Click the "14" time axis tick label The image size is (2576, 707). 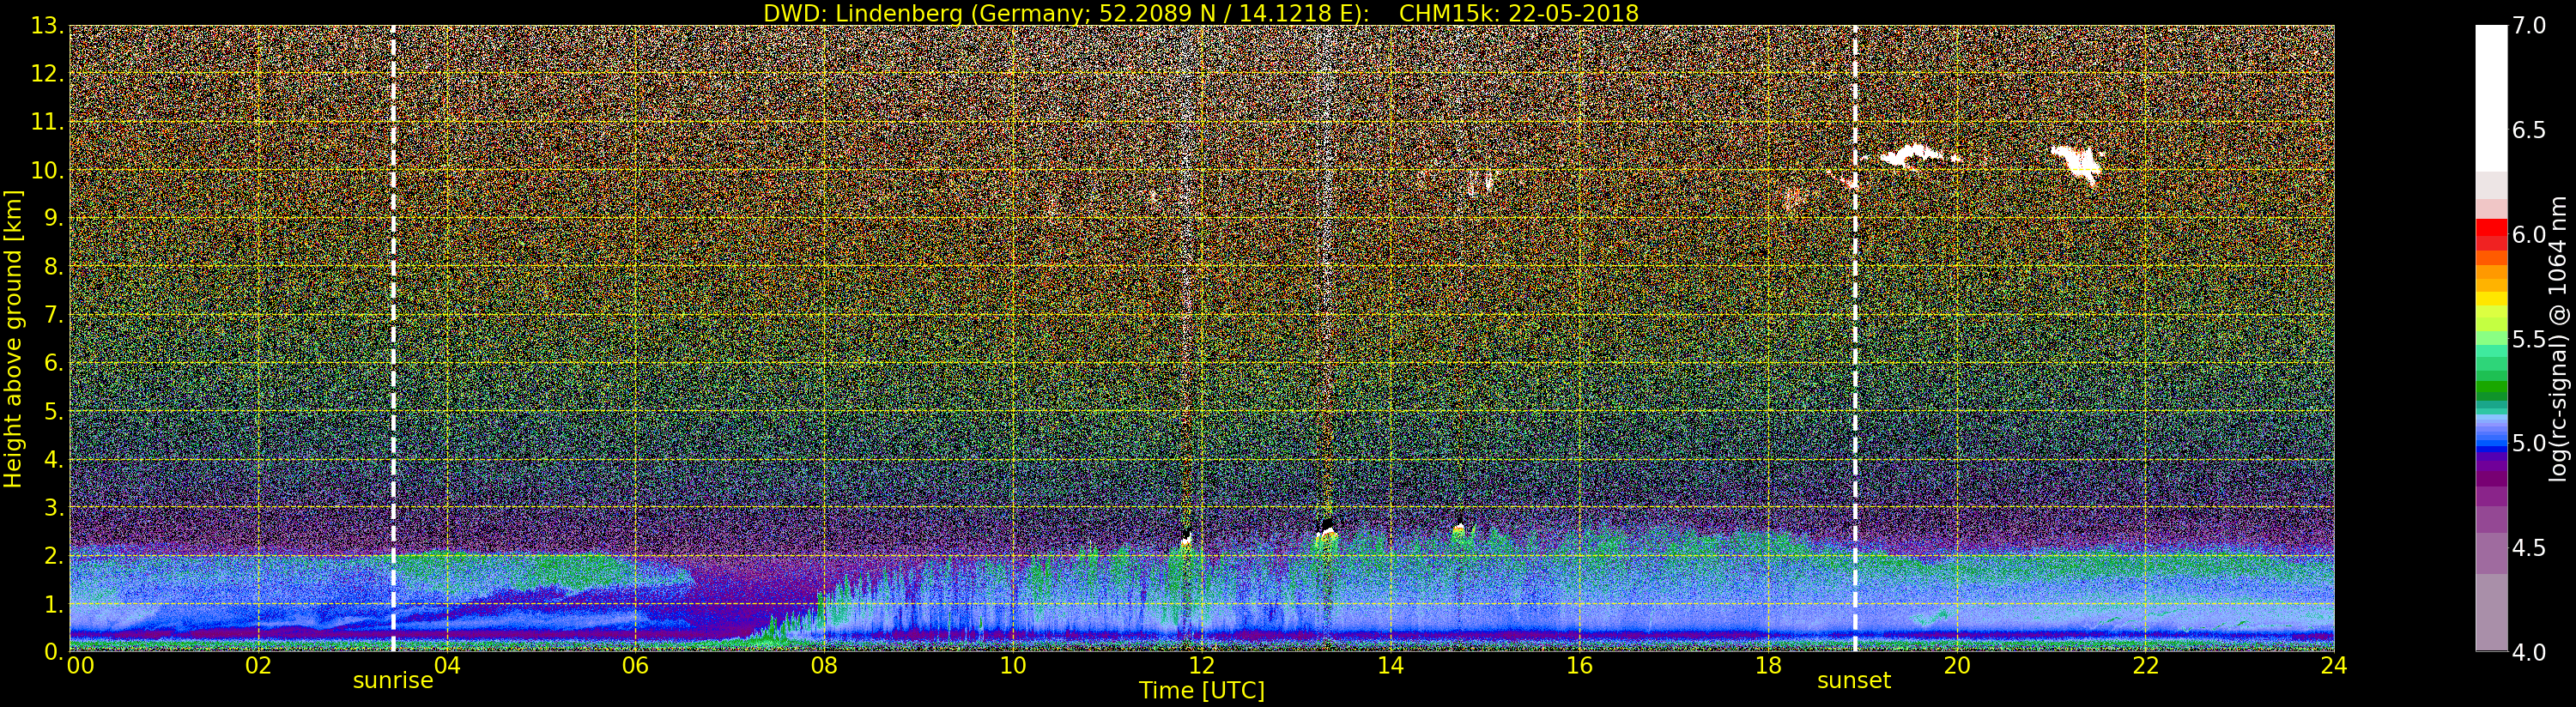click(1390, 666)
